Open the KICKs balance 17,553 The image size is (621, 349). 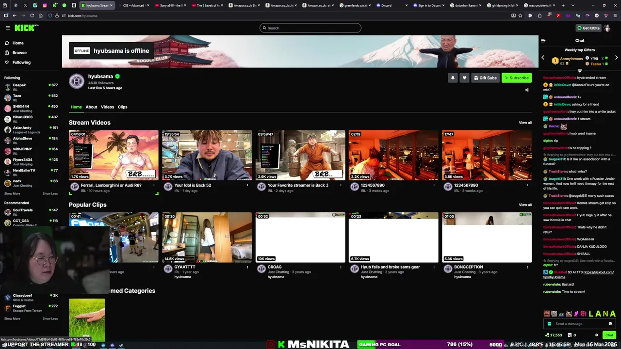tap(554, 335)
